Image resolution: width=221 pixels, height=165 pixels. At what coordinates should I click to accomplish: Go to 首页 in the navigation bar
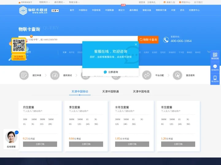pos(72,10)
